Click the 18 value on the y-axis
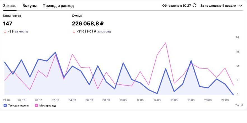The width and height of the screenshot is (247, 123). (237, 52)
